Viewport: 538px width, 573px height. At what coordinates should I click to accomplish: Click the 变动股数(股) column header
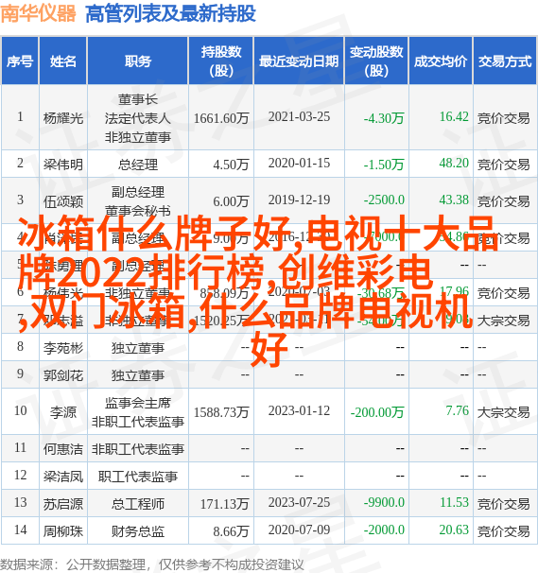376,61
